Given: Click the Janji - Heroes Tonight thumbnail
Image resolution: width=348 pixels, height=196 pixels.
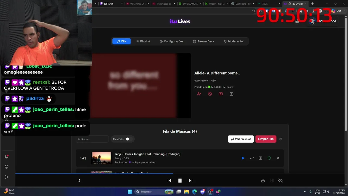Looking at the screenshot, I should tap(101, 158).
